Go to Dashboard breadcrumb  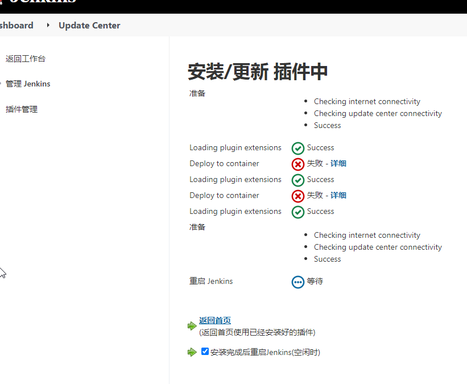coord(16,26)
